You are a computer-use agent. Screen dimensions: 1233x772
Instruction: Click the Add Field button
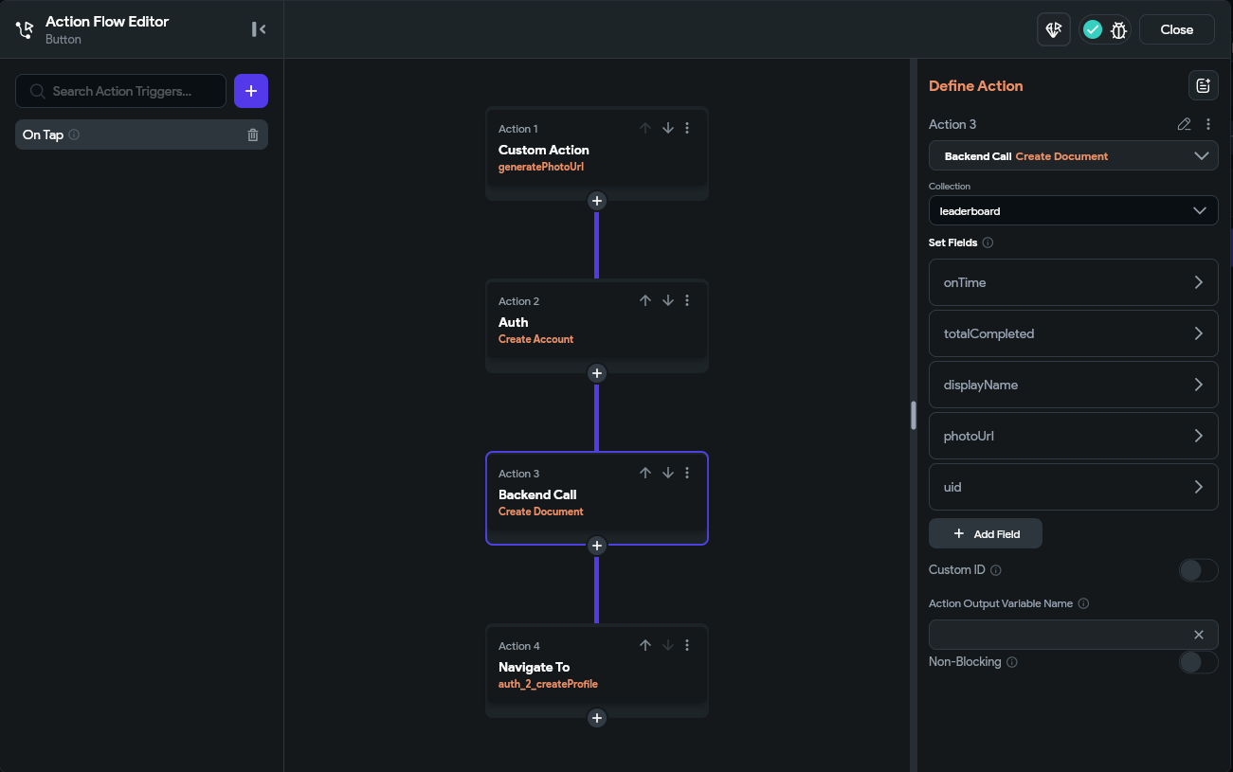click(986, 533)
